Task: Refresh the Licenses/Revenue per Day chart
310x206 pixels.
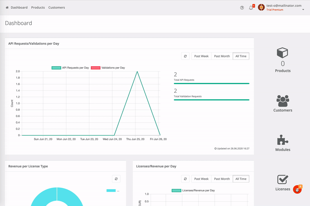Action: pyautogui.click(x=185, y=179)
